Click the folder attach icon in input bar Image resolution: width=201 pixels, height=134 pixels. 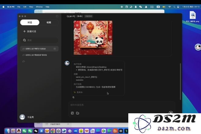pos(78,113)
